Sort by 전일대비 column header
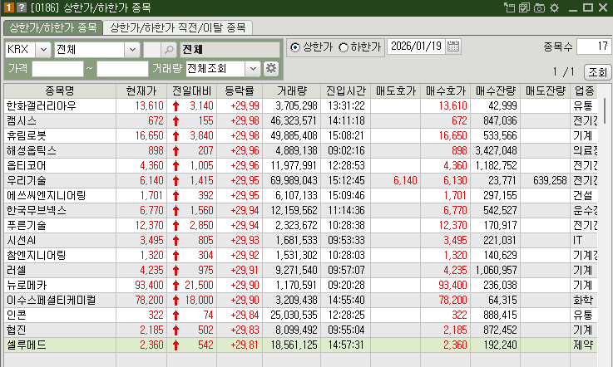 click(191, 91)
